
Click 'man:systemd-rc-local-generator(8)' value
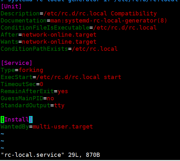point(109,21)
